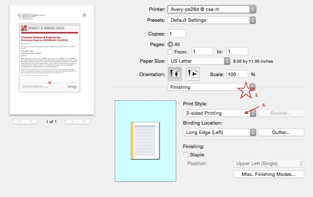Choose the From page range radio button

click(x=171, y=51)
